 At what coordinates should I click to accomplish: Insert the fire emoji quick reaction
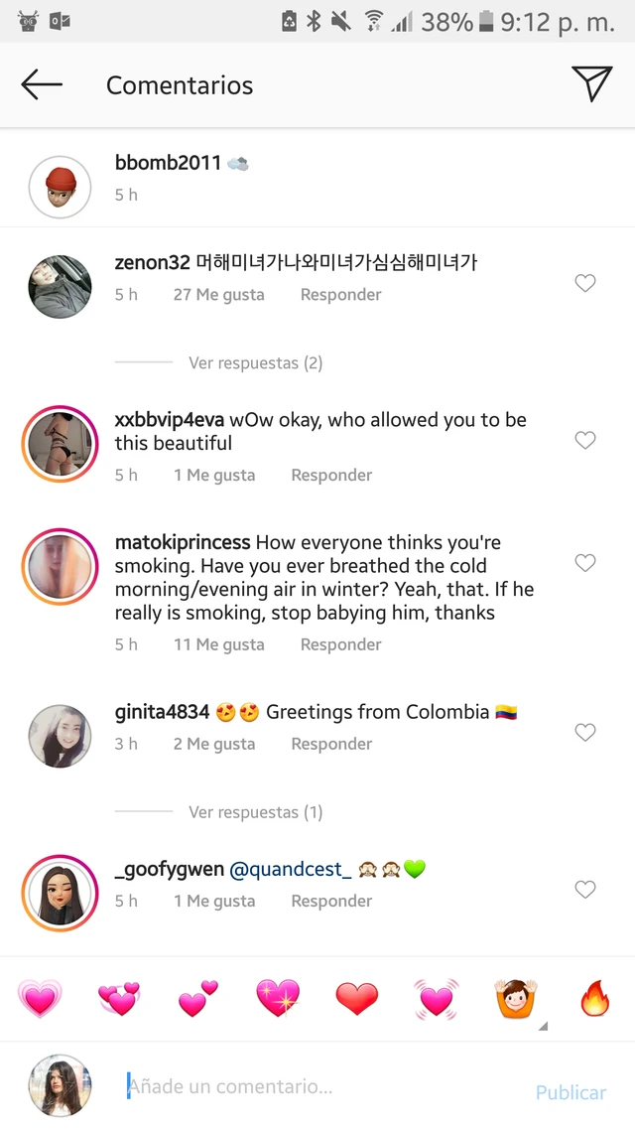point(595,999)
